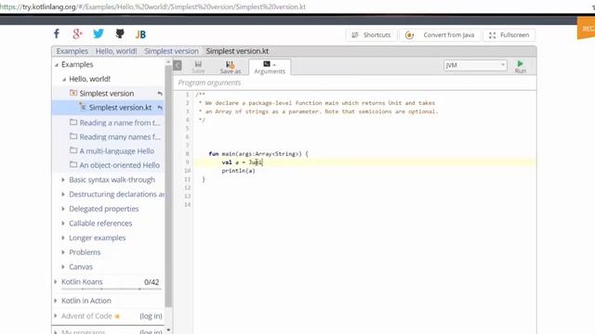Click the Kotlin Koans progress bar
The height and width of the screenshot is (334, 595).
(x=111, y=289)
